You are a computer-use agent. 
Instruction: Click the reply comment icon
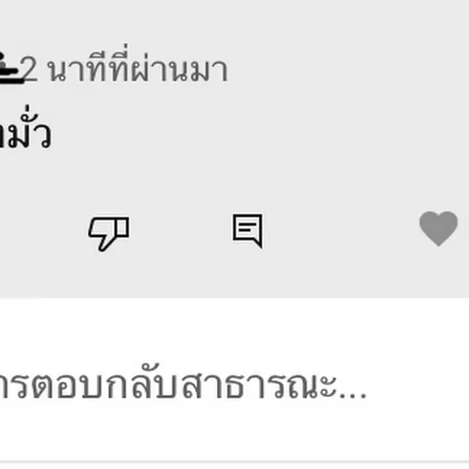pos(248,230)
